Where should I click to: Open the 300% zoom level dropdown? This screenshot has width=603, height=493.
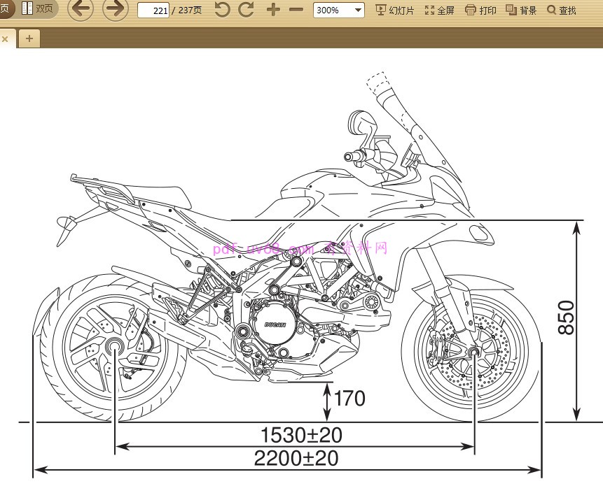coord(339,10)
